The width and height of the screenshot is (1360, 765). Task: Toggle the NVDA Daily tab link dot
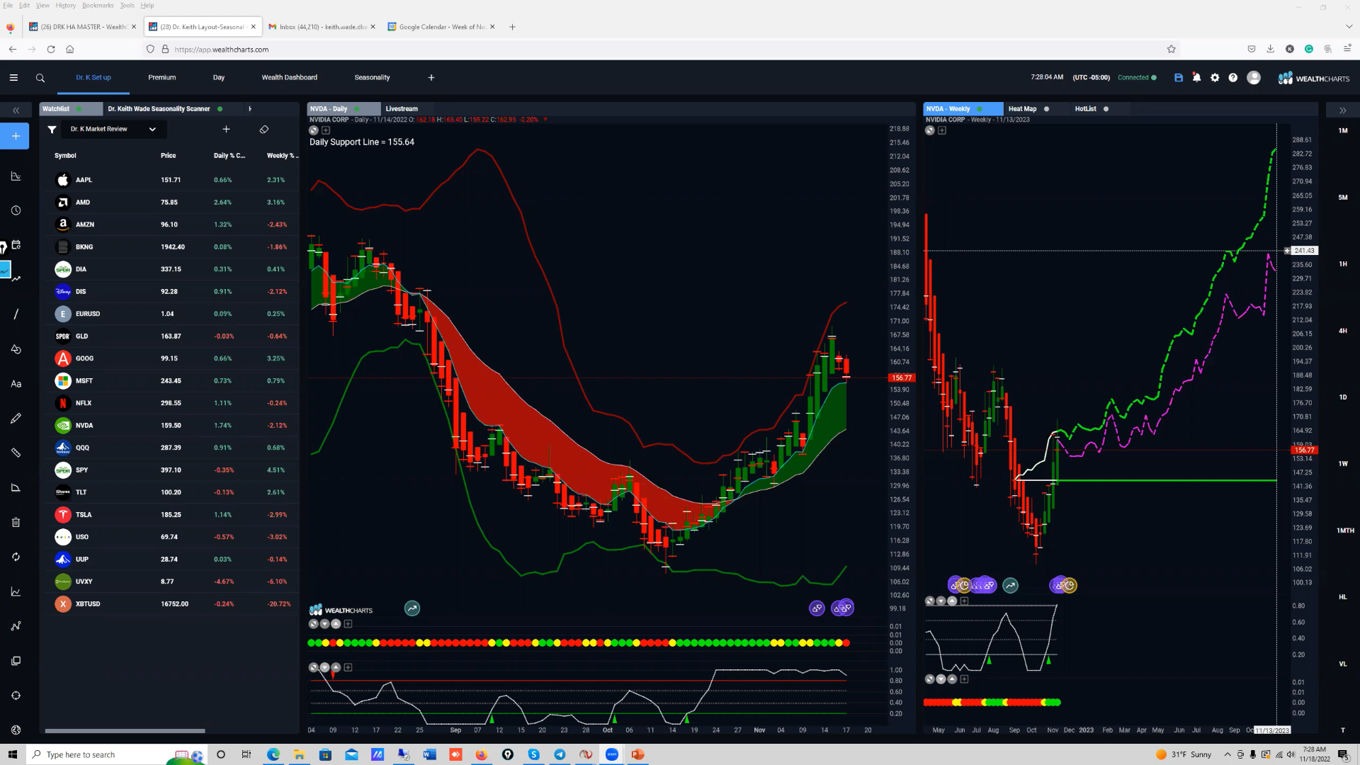[x=356, y=109]
